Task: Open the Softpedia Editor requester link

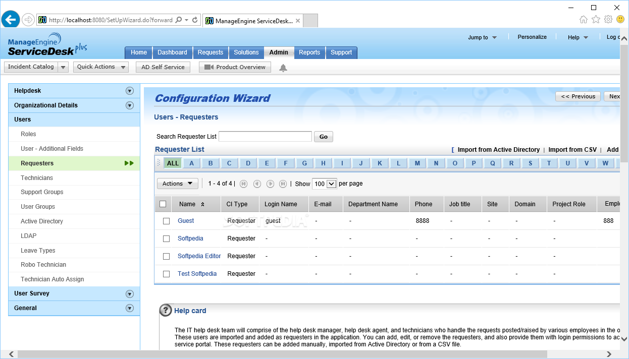Action: click(199, 256)
